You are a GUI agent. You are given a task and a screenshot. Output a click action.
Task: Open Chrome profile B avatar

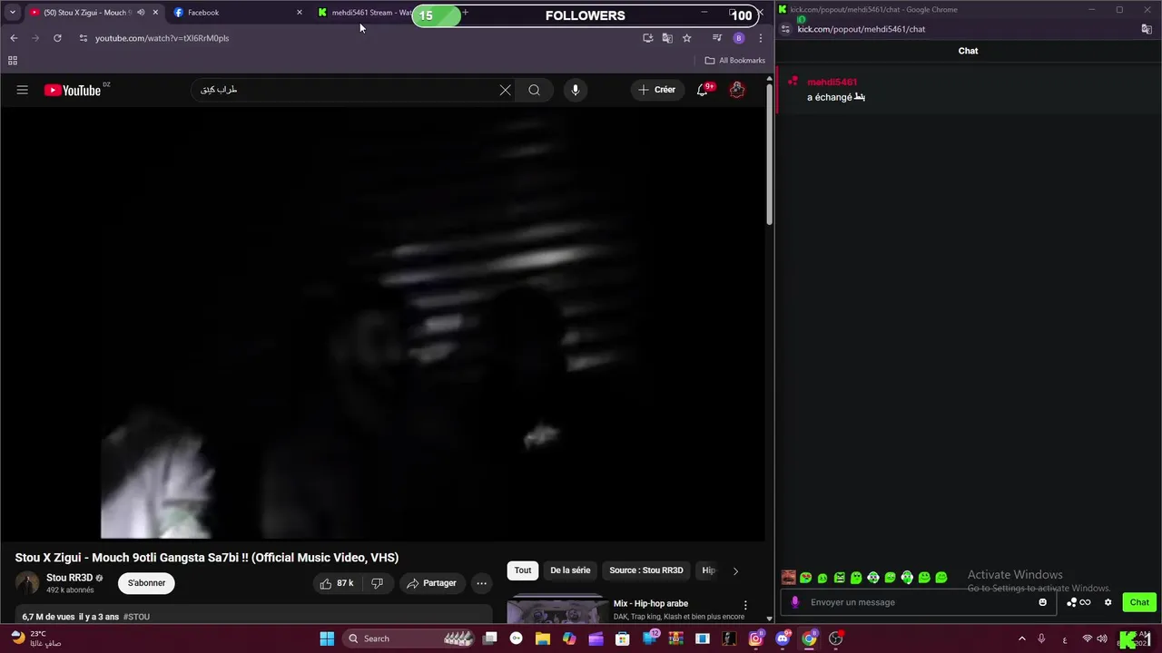point(739,38)
